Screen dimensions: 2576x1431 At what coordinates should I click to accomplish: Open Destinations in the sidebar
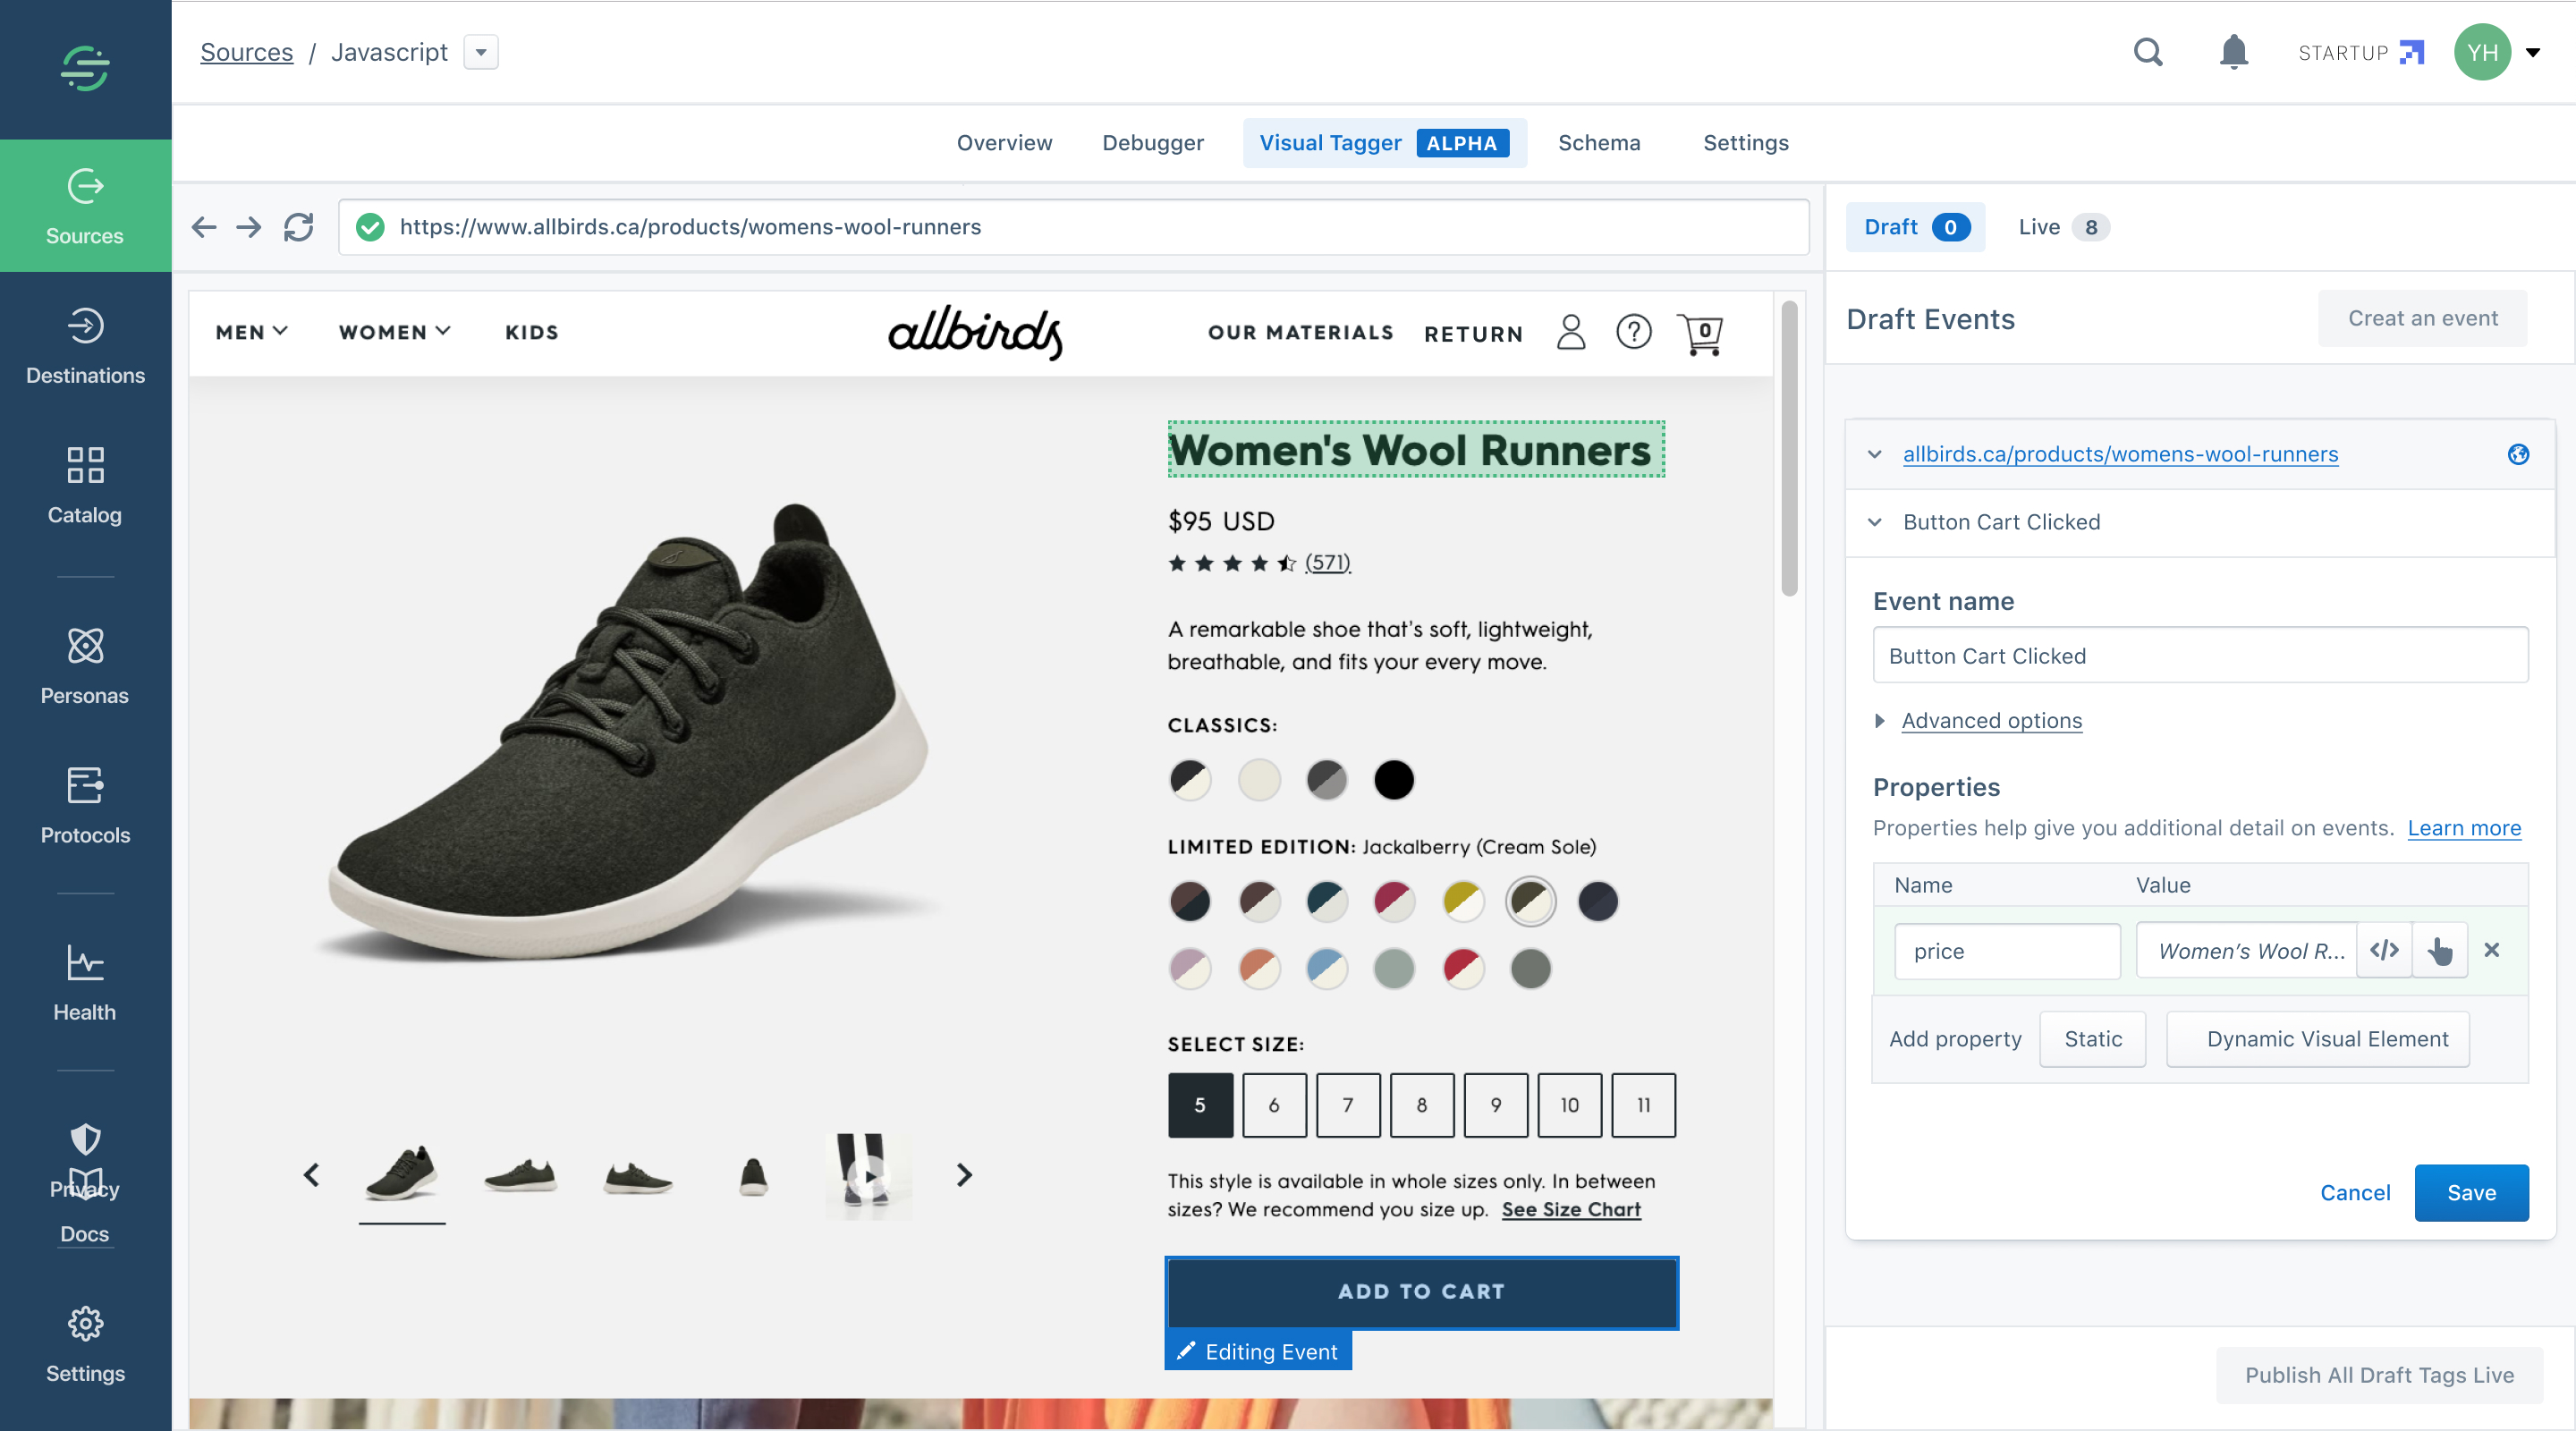(85, 346)
